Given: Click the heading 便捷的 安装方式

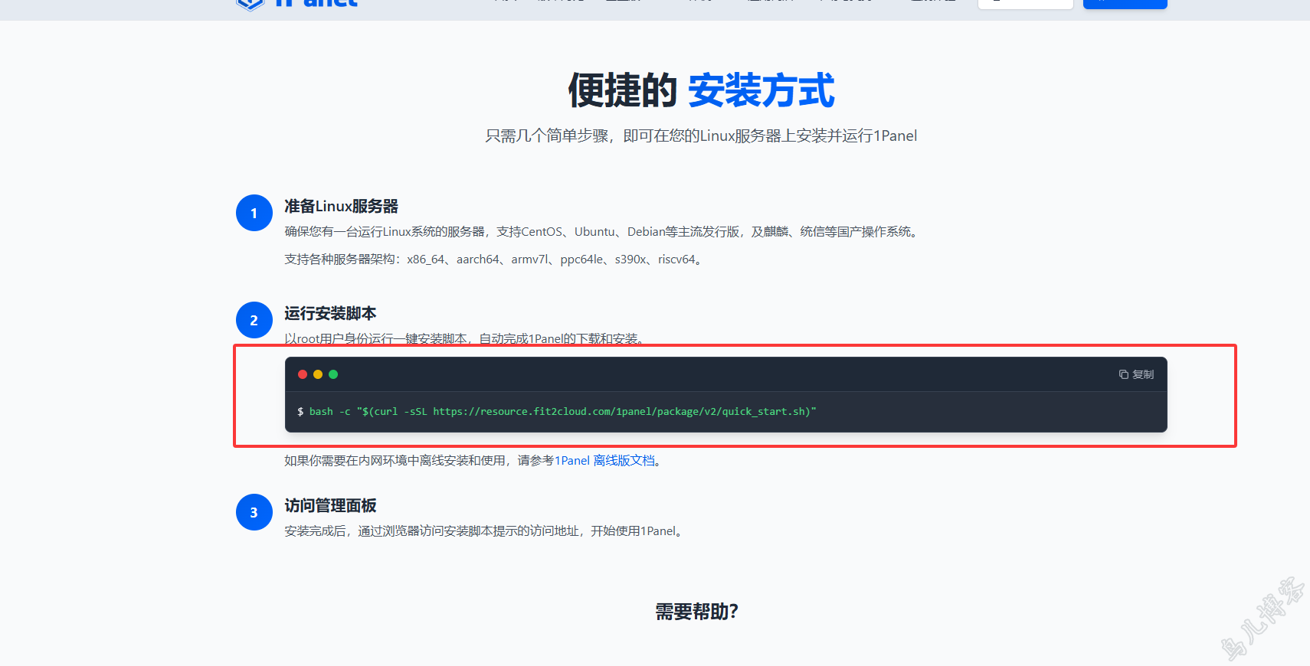Looking at the screenshot, I should pos(701,90).
